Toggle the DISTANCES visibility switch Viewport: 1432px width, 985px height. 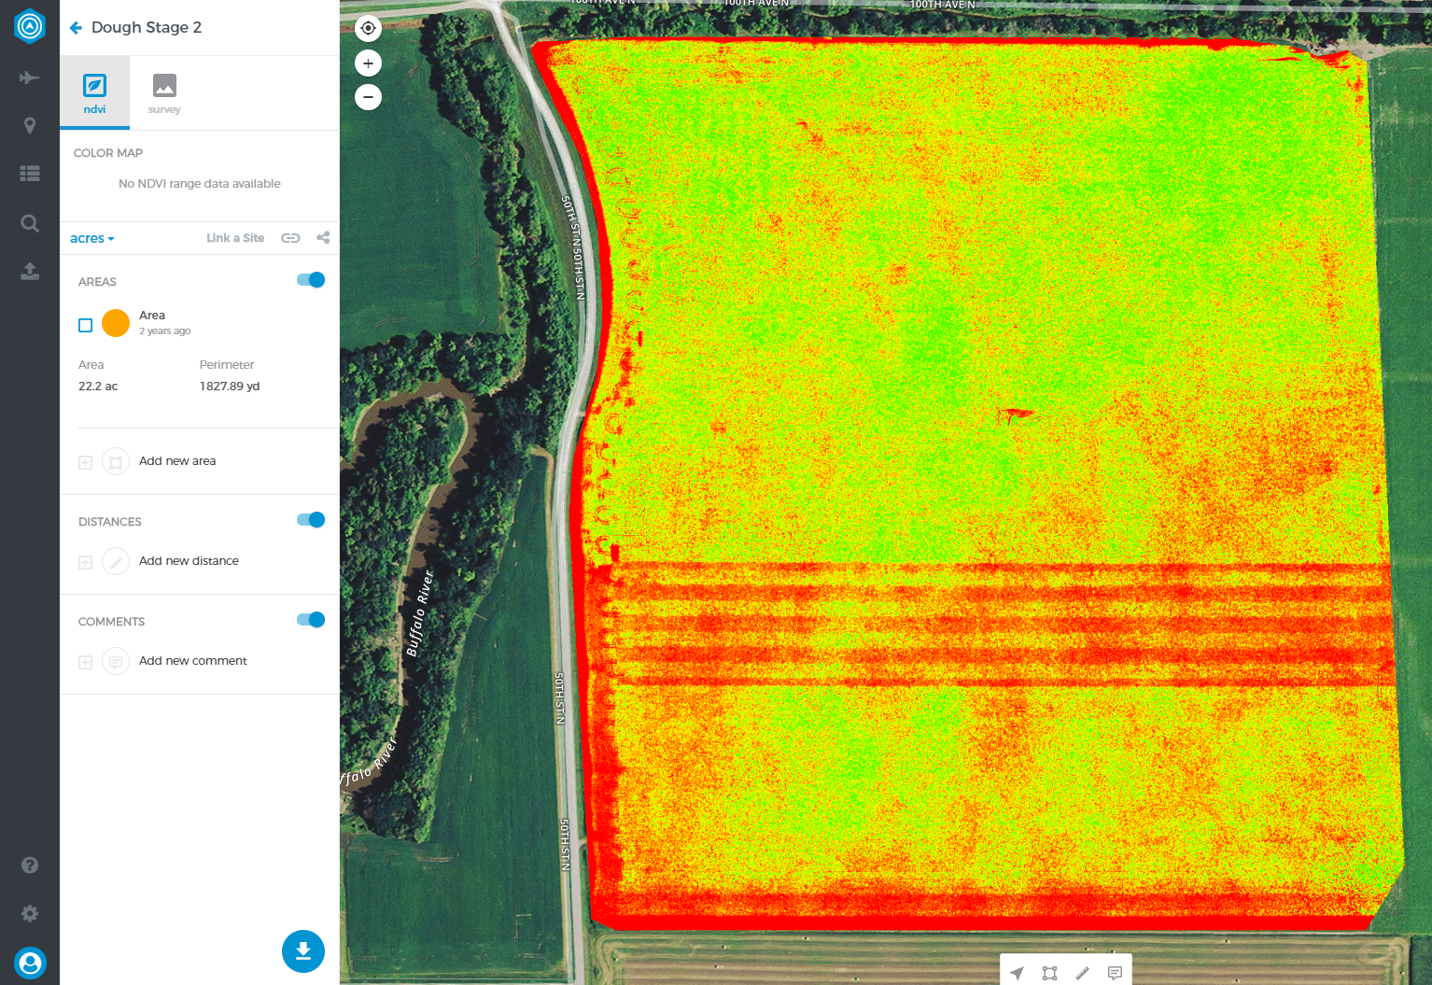point(311,520)
